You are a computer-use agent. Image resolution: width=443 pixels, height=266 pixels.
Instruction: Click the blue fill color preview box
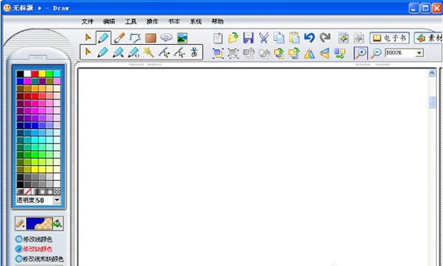(x=39, y=224)
